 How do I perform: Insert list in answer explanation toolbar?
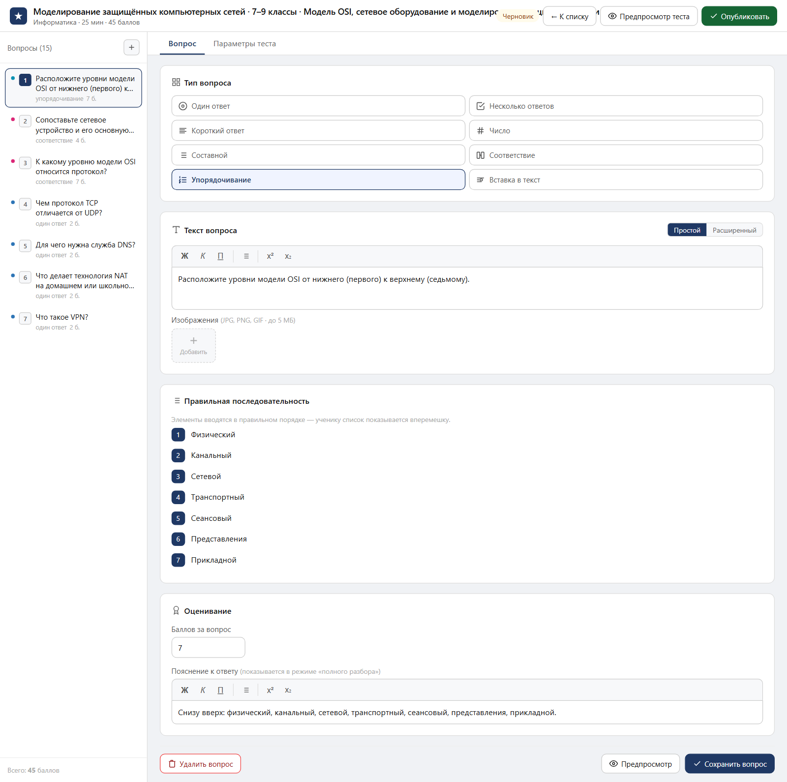(x=246, y=690)
